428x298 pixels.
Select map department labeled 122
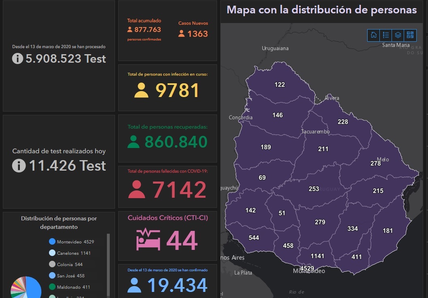tap(279, 85)
